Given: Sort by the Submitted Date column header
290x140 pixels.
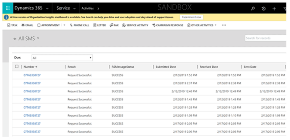Looking at the screenshot, I should click(x=166, y=67).
